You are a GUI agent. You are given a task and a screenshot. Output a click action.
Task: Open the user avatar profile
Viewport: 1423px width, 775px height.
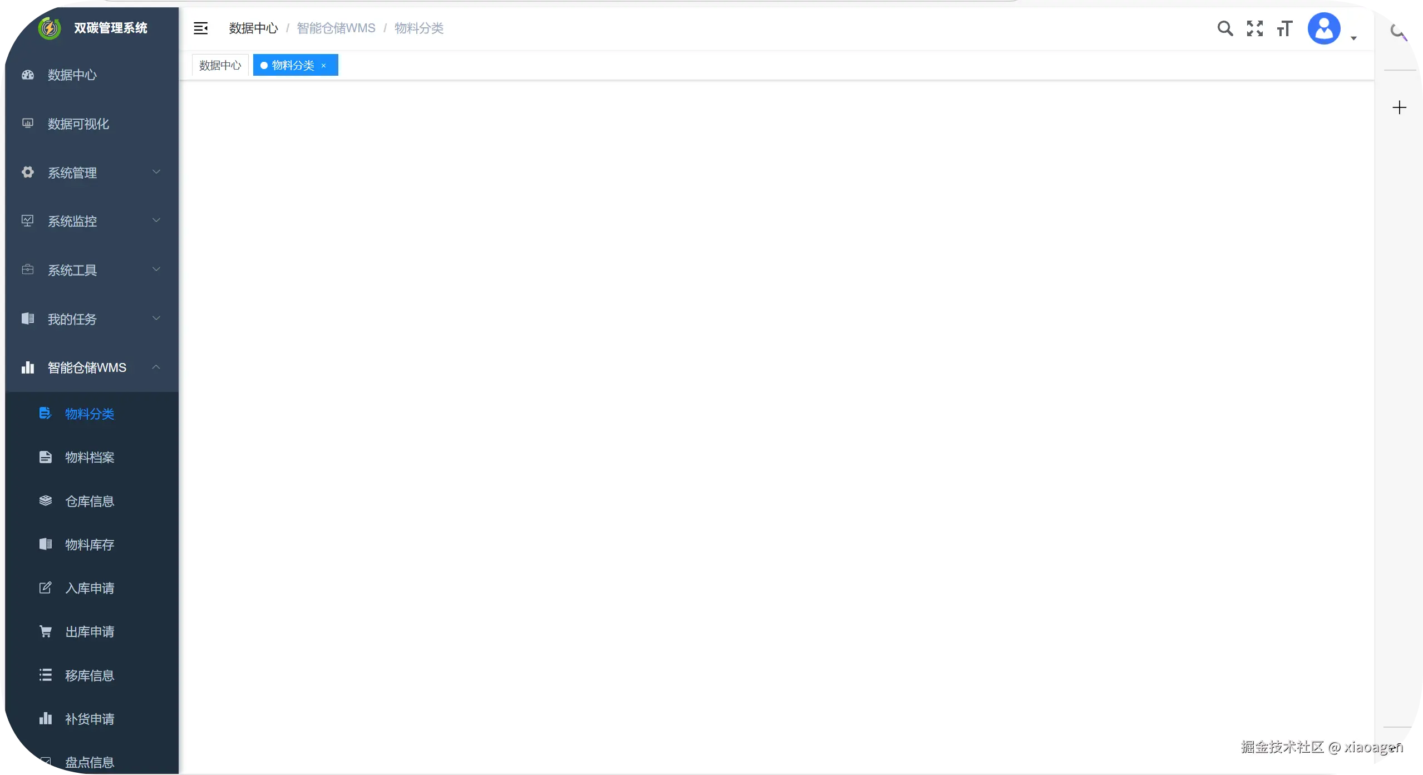click(x=1324, y=28)
